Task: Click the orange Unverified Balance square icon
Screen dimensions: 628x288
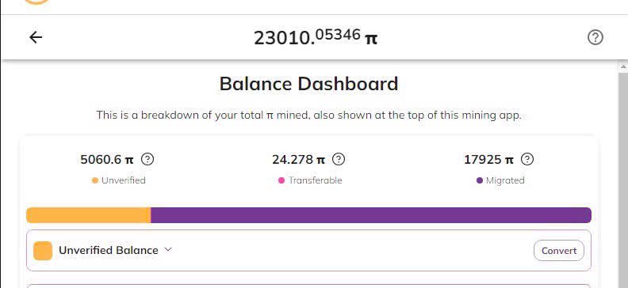Action: 43,251
